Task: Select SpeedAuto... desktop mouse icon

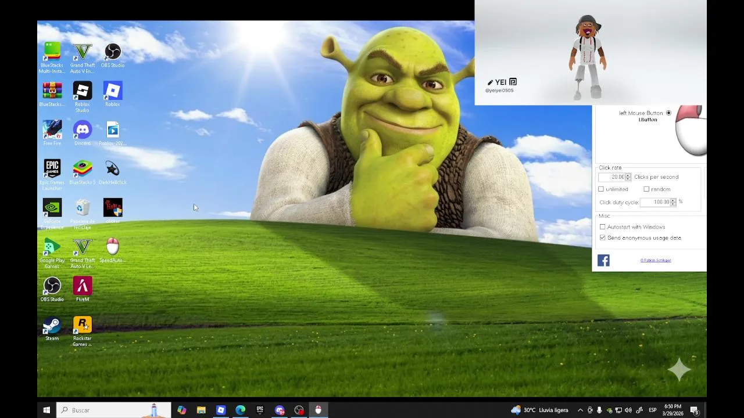Action: [x=113, y=250]
